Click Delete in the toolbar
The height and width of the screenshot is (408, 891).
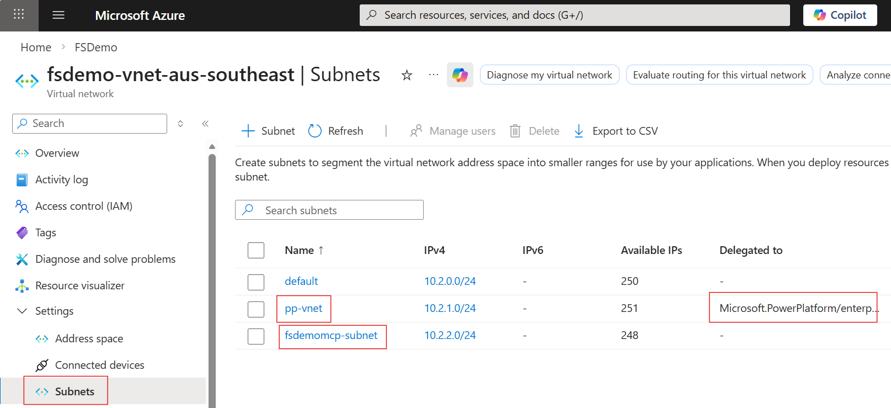click(534, 131)
